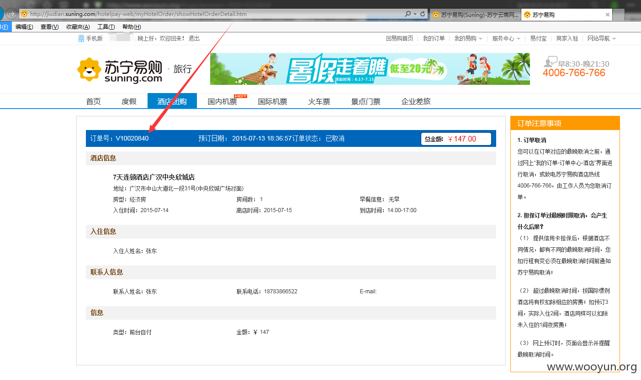Go to the 企业差旅 navigation tab
Screen dimensions: 641x380
pos(416,101)
